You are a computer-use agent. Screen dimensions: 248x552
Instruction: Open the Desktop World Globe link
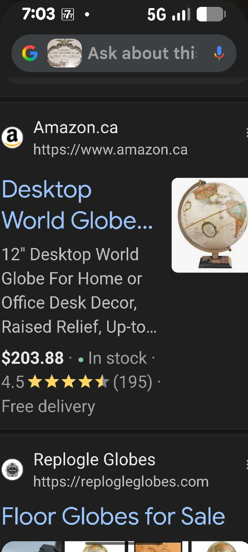pyautogui.click(x=77, y=205)
